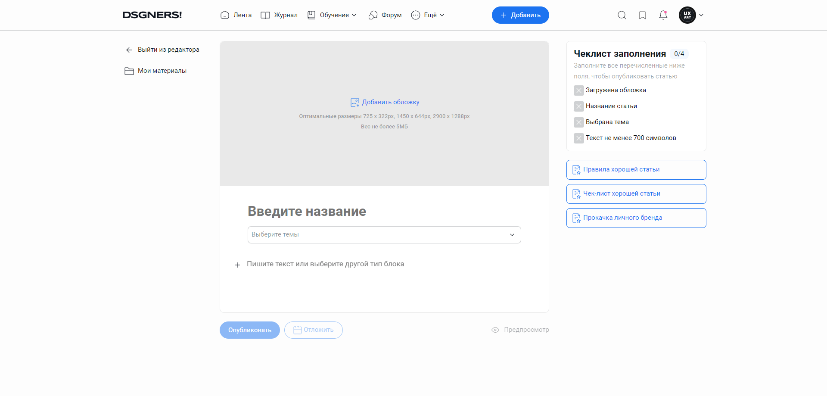Open the Журнал section
The width and height of the screenshot is (827, 396).
[x=285, y=15]
